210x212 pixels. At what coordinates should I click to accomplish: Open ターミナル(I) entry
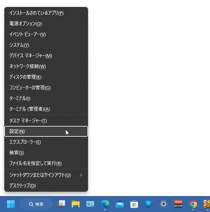click(46, 98)
